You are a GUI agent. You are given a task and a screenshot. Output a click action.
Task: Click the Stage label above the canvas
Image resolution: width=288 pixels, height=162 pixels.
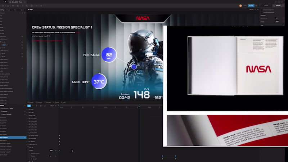click(30, 10)
